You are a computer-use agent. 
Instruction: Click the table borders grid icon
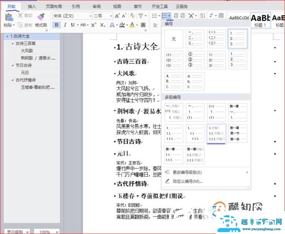(x=221, y=16)
